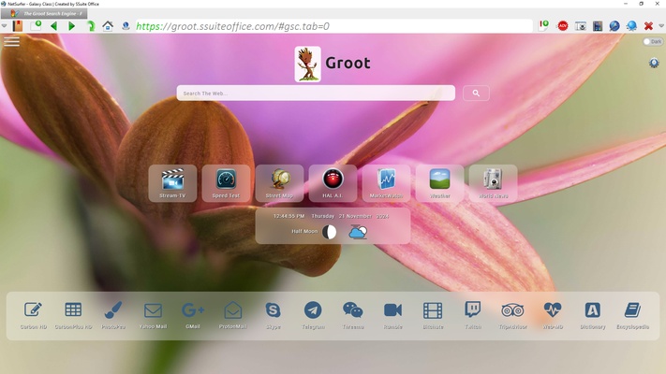Open the Bitchute film strip shortcut
This screenshot has height=374, width=666.
click(x=433, y=315)
